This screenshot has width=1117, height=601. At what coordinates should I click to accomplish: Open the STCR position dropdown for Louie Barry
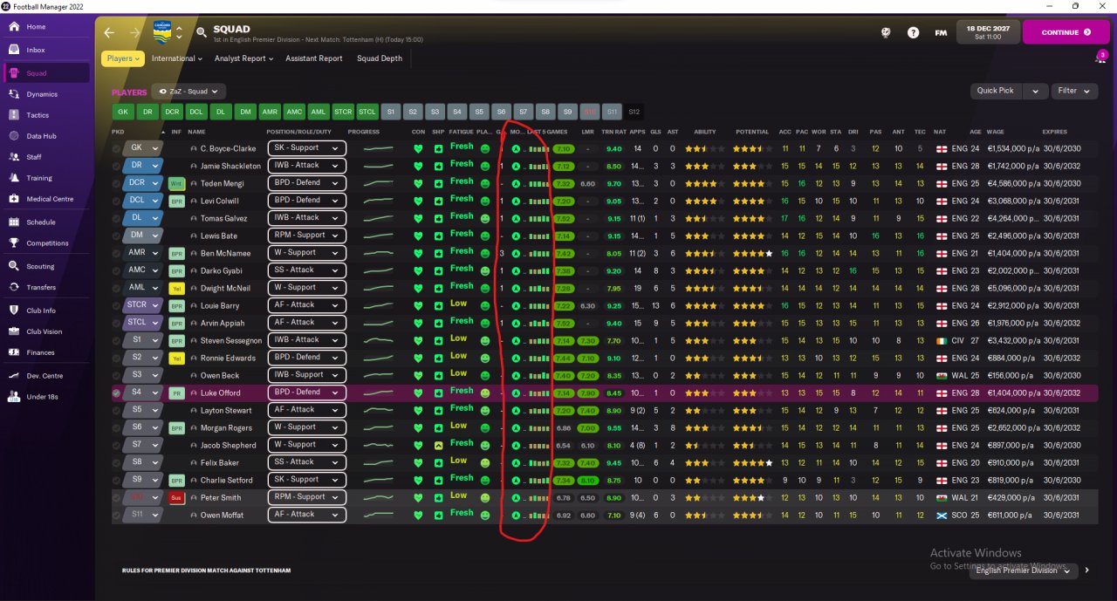click(x=143, y=305)
